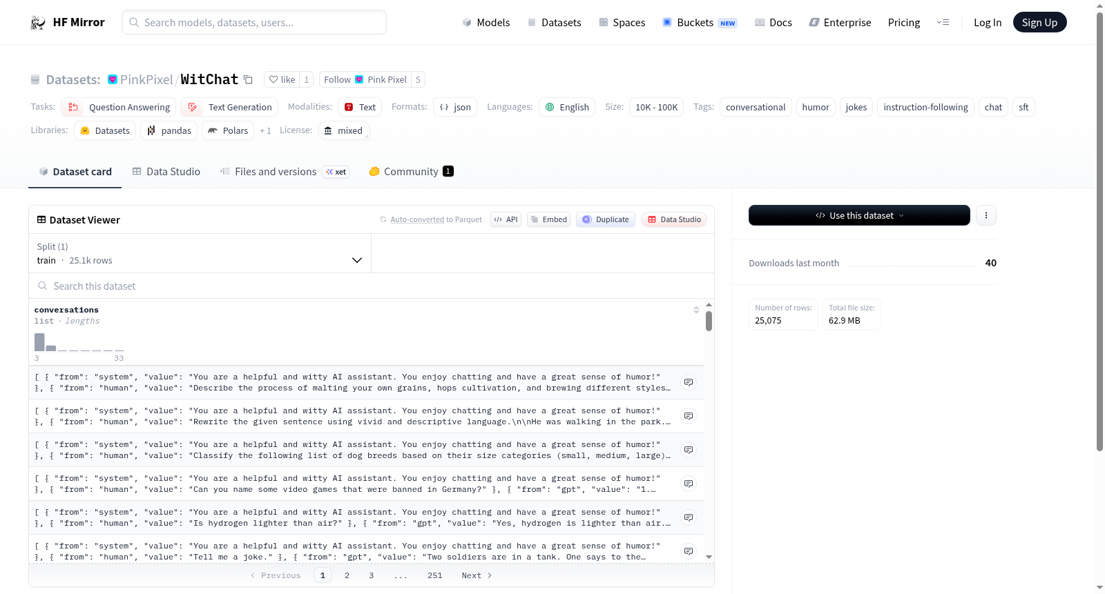
Task: Select the json format tag
Action: click(x=455, y=107)
